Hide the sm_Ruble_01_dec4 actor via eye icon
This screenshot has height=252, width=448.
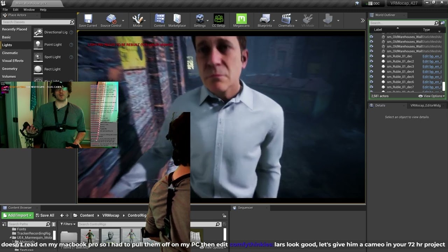coord(371,71)
